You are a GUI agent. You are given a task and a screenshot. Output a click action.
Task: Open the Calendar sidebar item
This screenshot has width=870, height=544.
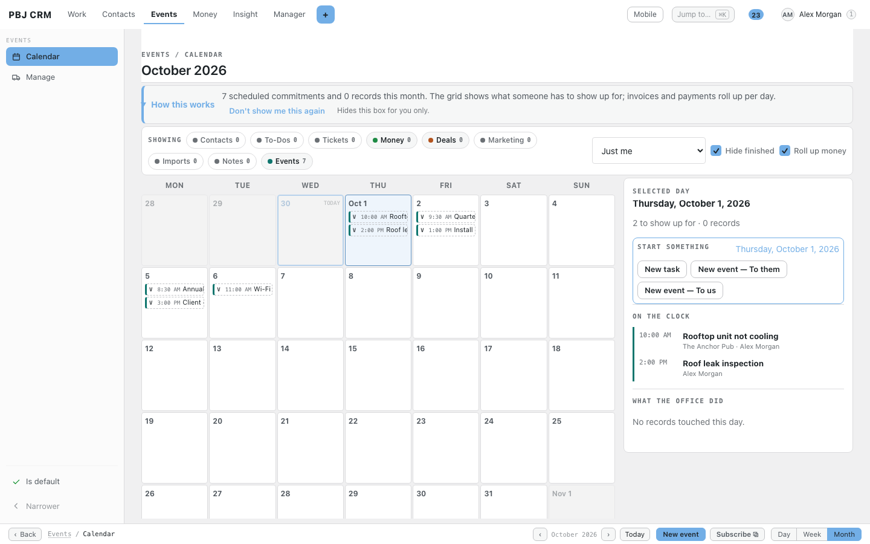[62, 57]
